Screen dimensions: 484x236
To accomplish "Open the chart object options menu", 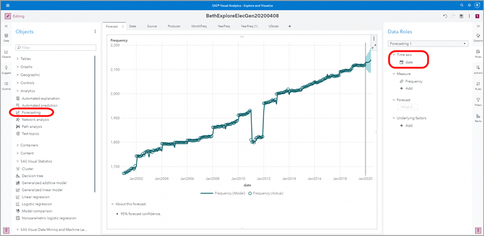I will point(374,39).
